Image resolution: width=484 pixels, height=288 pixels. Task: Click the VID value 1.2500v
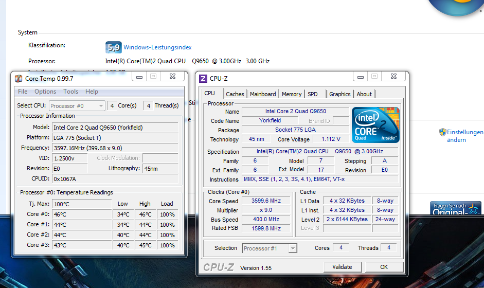(70, 158)
